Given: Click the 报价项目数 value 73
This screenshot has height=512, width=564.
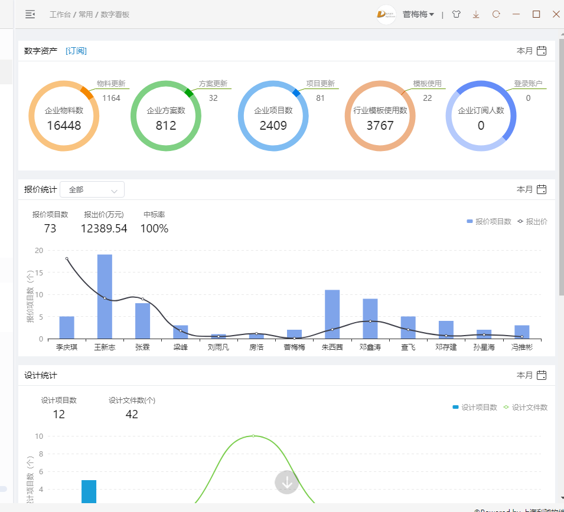Looking at the screenshot, I should (x=50, y=228).
